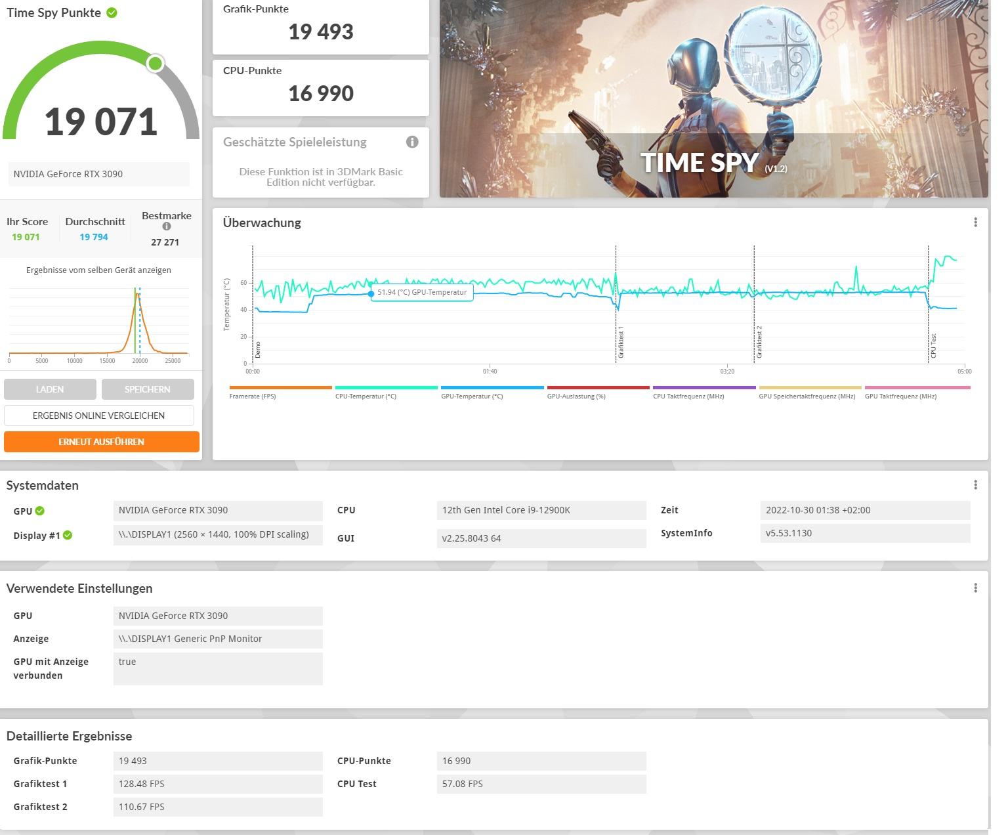This screenshot has width=1008, height=835.
Task: Click the Detaillierte Ergebnisse heading
Action: coord(70,736)
